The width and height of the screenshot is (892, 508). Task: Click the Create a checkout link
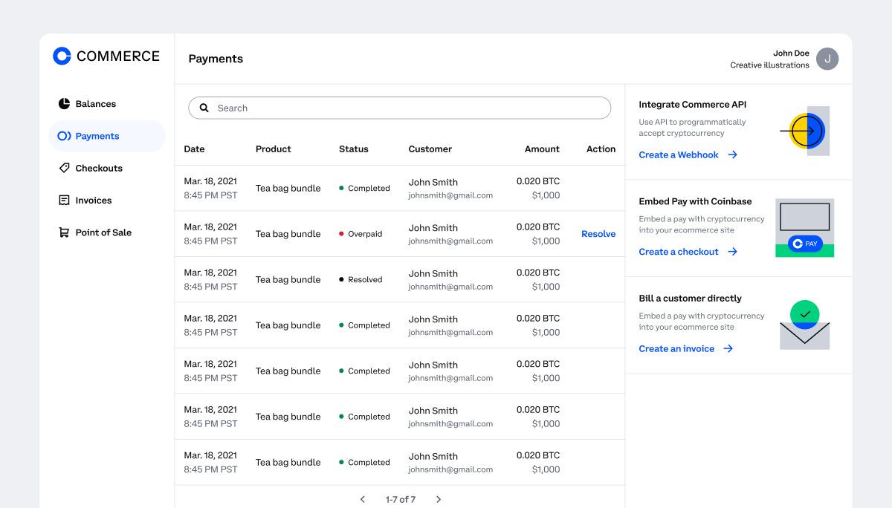679,251
